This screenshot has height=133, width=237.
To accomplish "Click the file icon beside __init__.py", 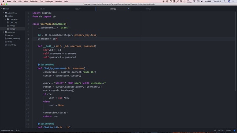I will pos(8,23).
